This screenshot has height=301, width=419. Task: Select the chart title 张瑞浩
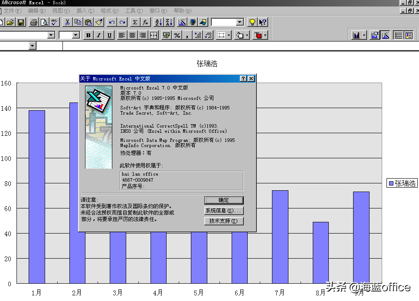pyautogui.click(x=207, y=64)
